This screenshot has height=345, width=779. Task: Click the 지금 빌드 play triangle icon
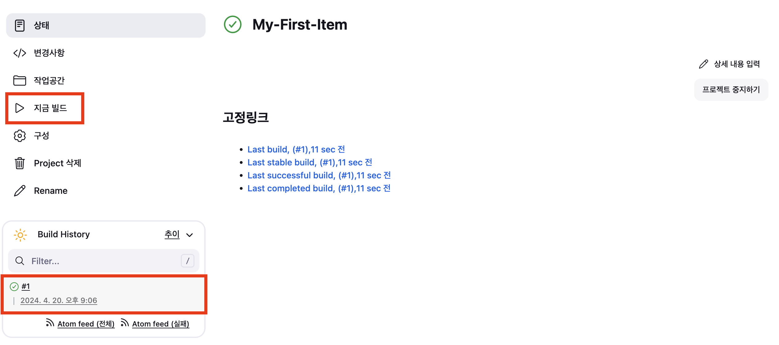[20, 108]
